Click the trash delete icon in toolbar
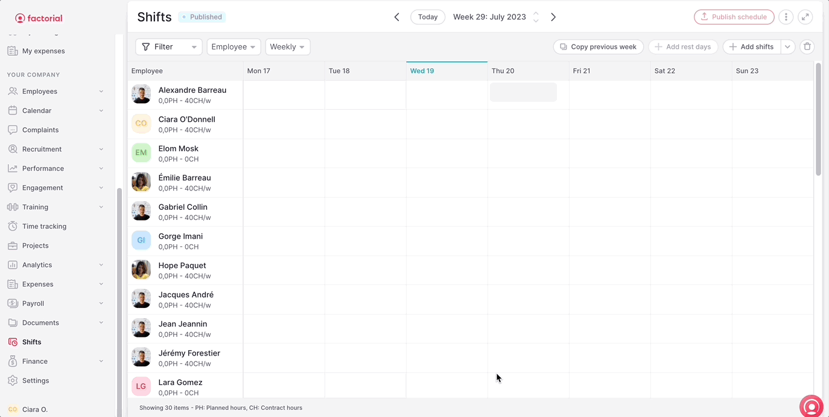This screenshot has width=829, height=417. (x=807, y=47)
